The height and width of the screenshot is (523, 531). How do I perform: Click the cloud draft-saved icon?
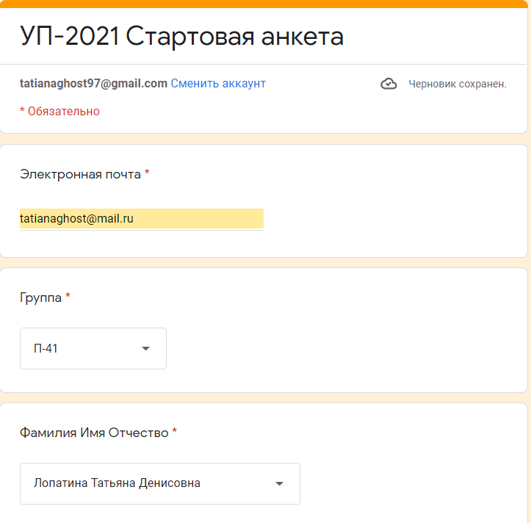389,84
